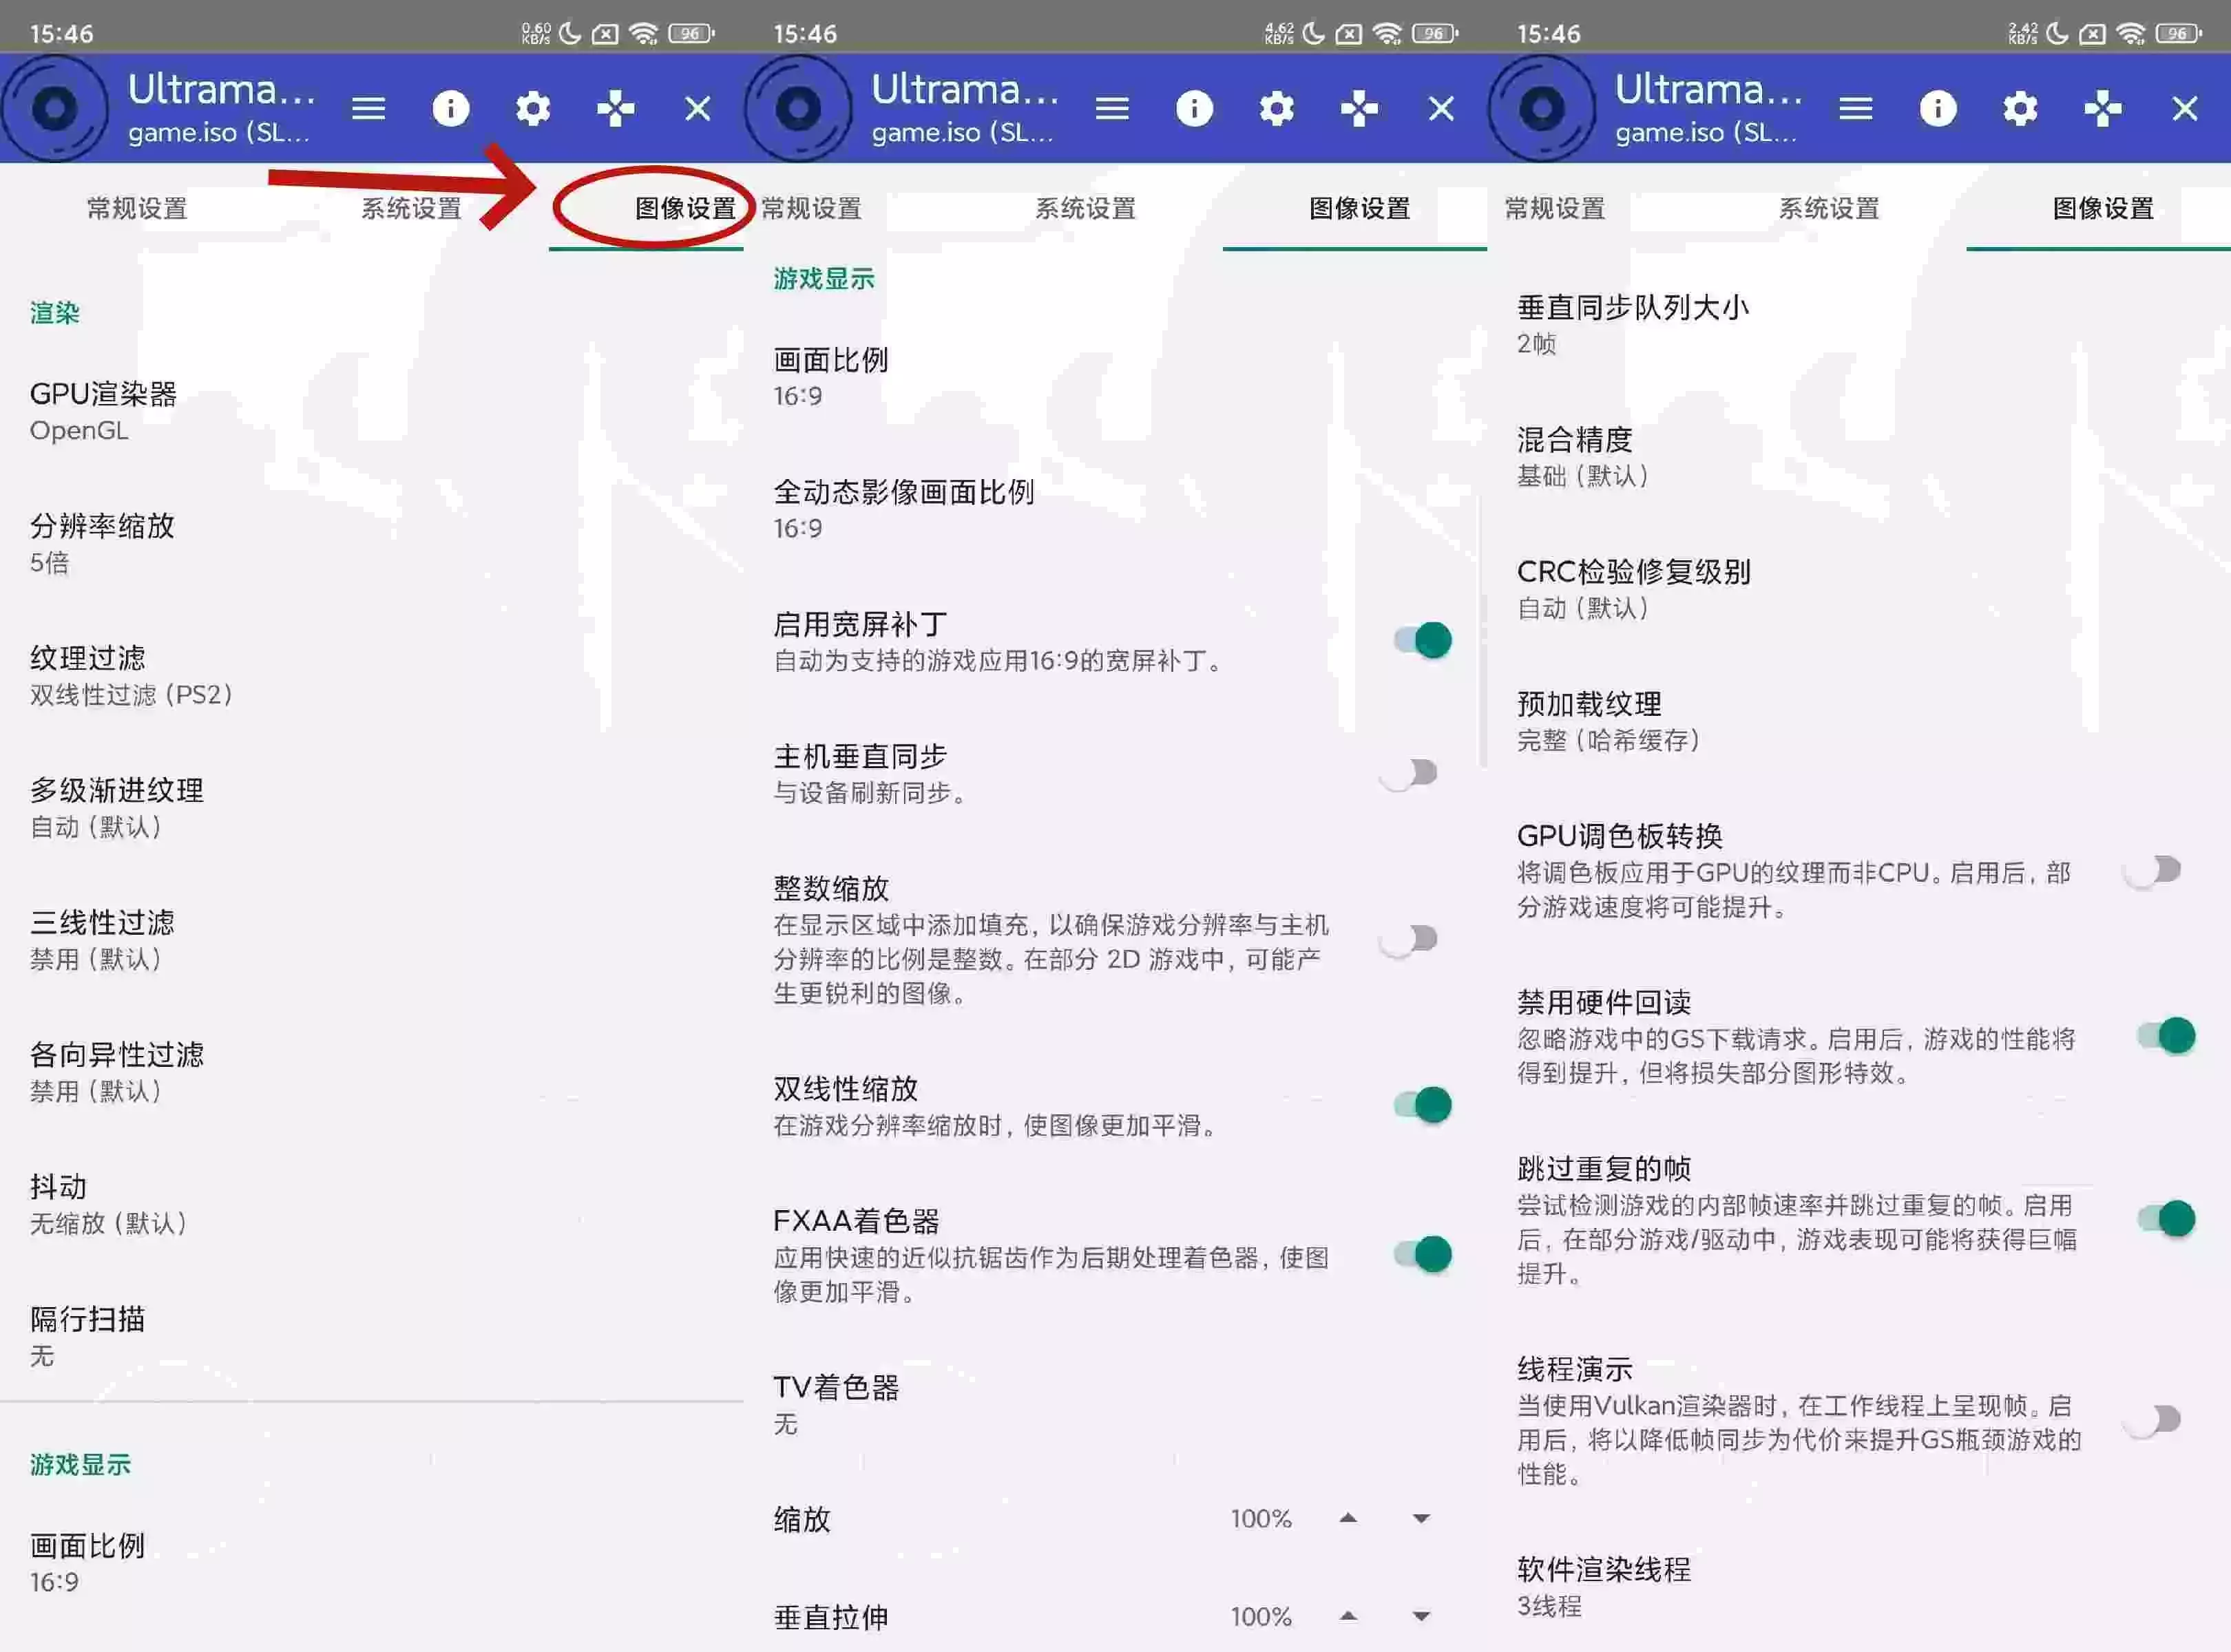Image resolution: width=2231 pixels, height=1652 pixels.
Task: Turn off the FXAA着色器 switch
Action: 1422,1254
